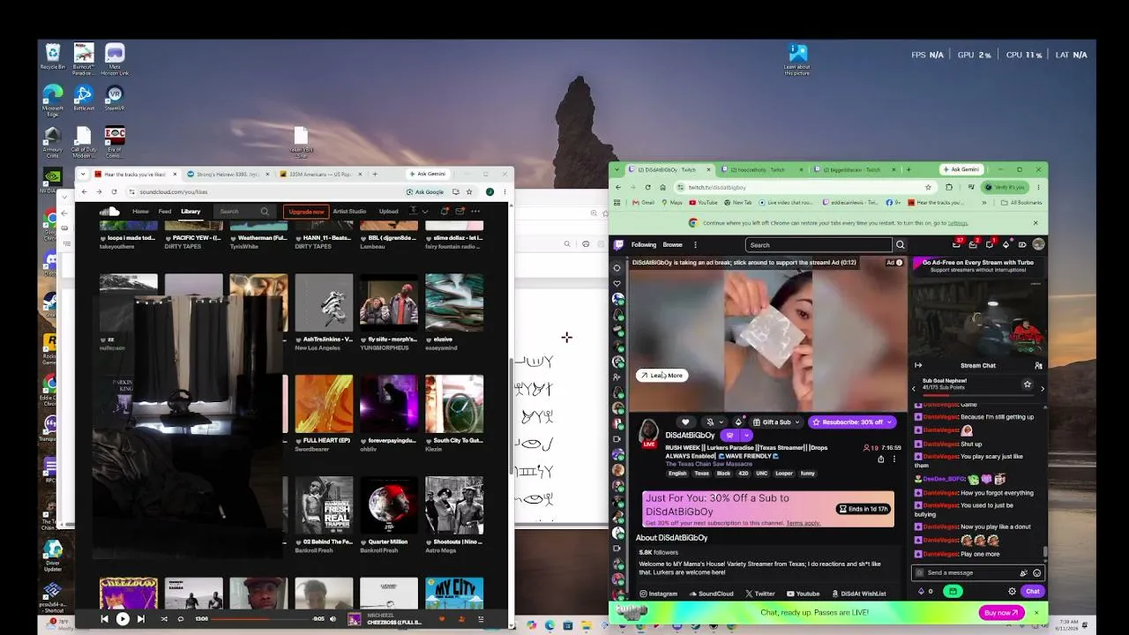
Task: Go to SoundCloud Home tab
Action: tap(140, 212)
